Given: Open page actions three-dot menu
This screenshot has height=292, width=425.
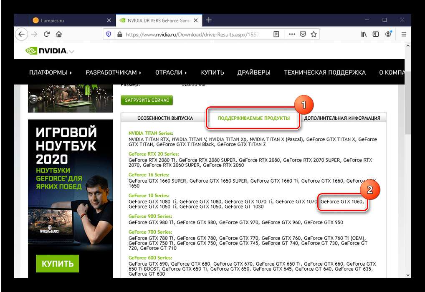Looking at the screenshot, I should [x=292, y=34].
